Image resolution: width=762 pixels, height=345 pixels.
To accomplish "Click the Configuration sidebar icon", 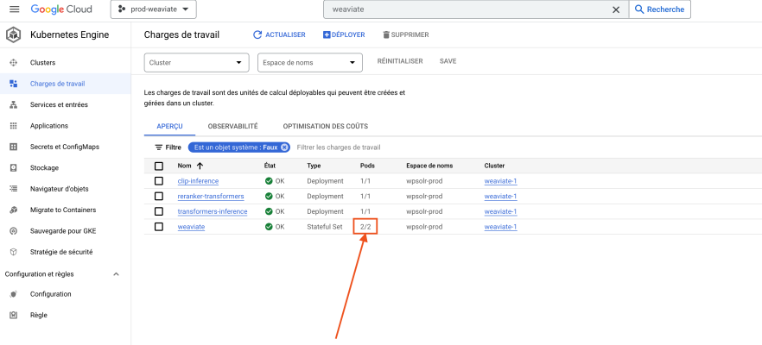I will (x=14, y=294).
